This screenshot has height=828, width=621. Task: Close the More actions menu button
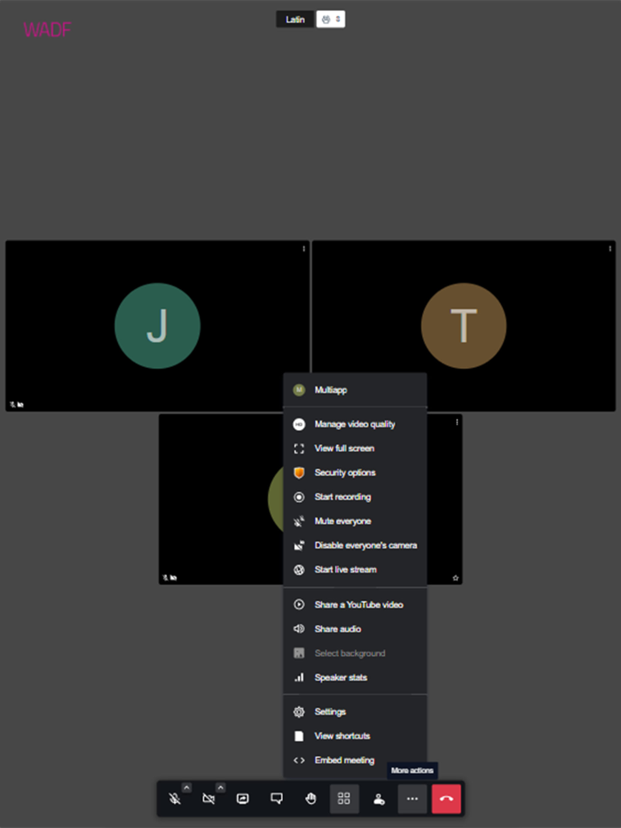(x=413, y=799)
